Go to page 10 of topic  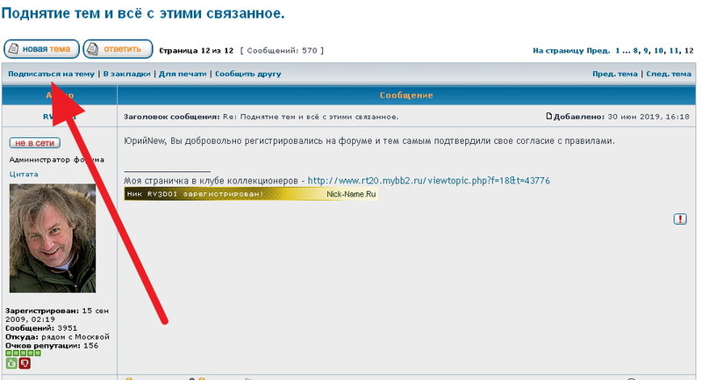[659, 51]
